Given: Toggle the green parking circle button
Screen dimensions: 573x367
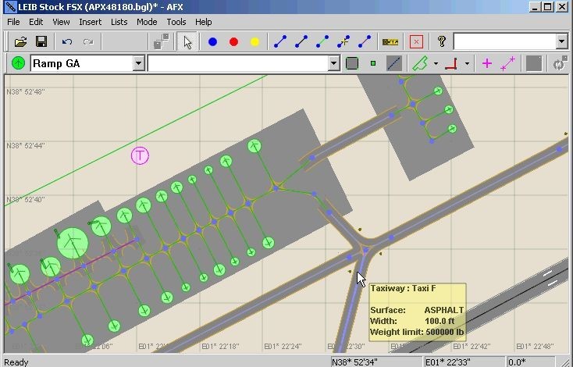Looking at the screenshot, I should tap(18, 63).
